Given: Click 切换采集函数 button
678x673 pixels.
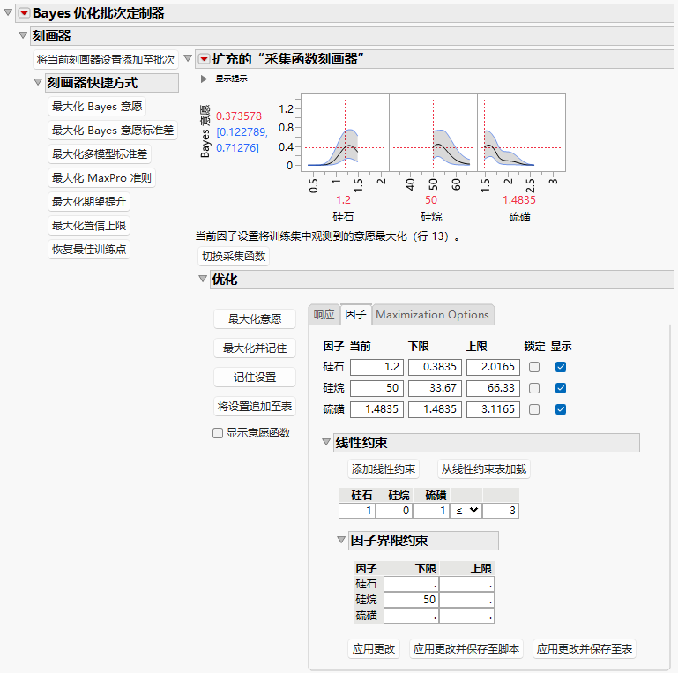Looking at the screenshot, I should [234, 257].
